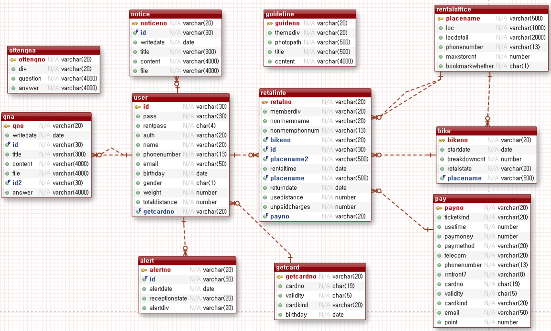Click the key icon next to oftenqno

pyautogui.click(x=13, y=60)
